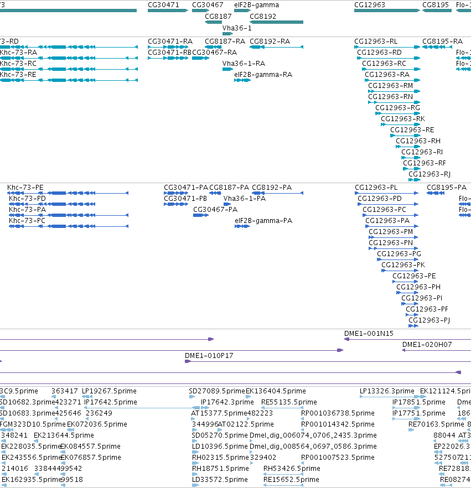Select the CG30471-RB transcript label

point(170,53)
